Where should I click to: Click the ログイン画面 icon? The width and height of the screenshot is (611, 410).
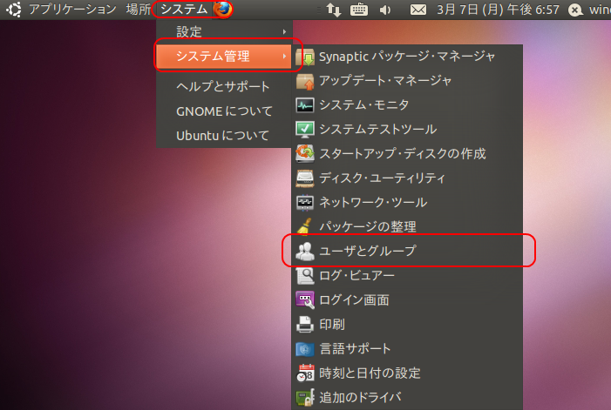[x=305, y=300]
